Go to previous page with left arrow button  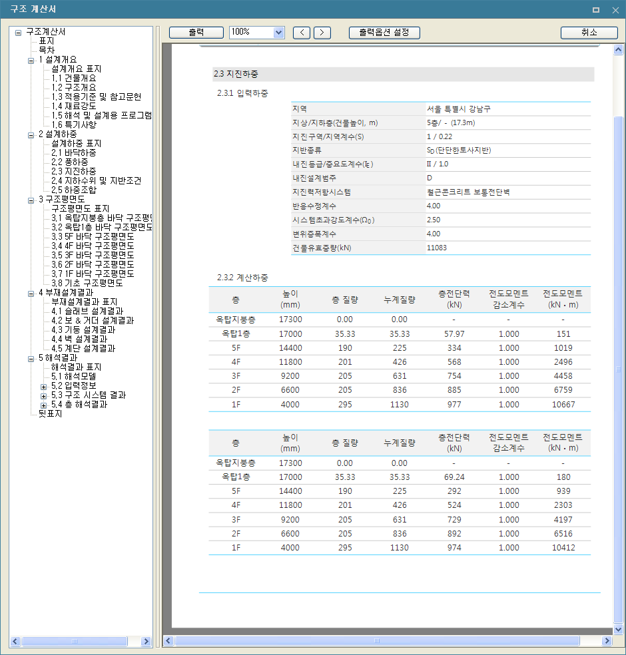(301, 33)
